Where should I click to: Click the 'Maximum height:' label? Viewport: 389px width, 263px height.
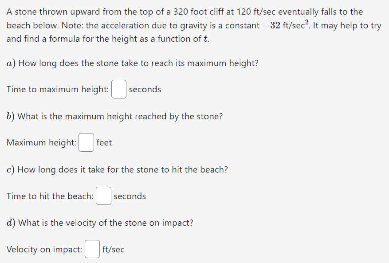[x=41, y=142]
